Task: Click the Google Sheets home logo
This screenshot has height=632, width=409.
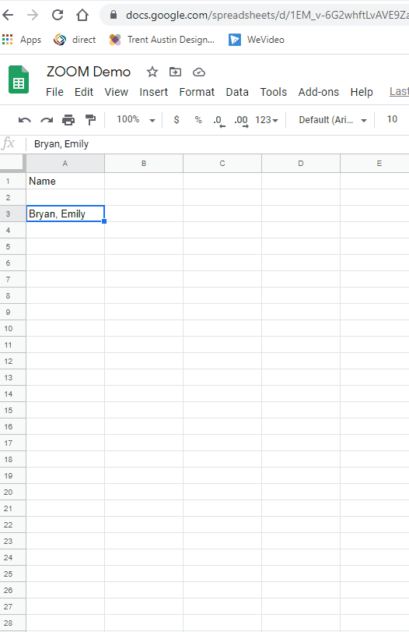Action: pyautogui.click(x=19, y=79)
